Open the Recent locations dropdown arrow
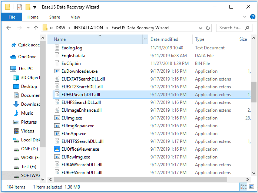Screen dimensions: 258x193 pyautogui.click(x=27, y=28)
